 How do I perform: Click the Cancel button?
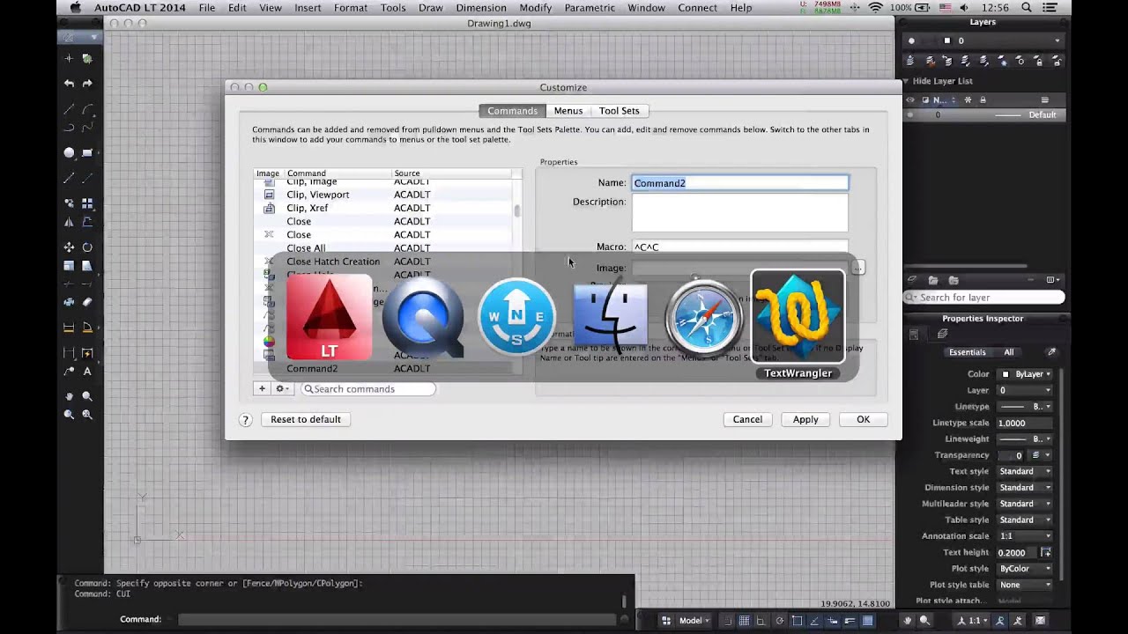pos(747,419)
